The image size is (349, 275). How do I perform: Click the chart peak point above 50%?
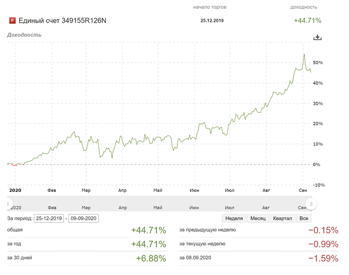pos(304,55)
